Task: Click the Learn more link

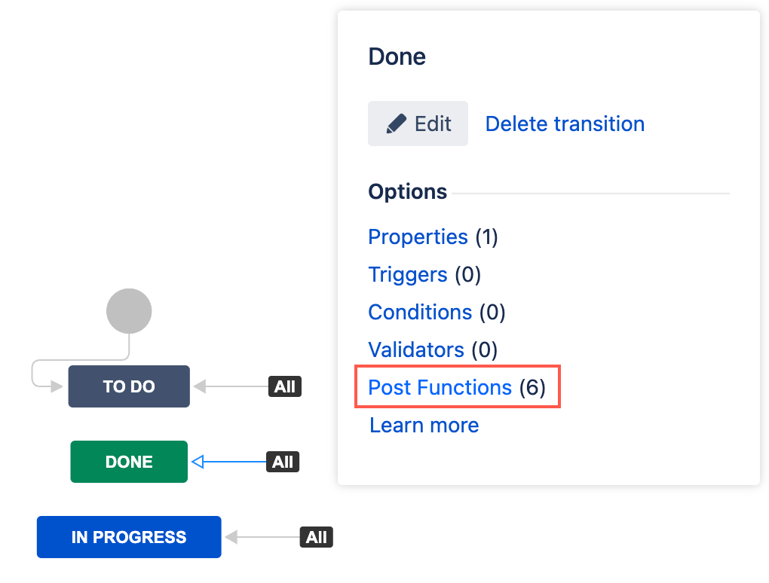Action: pos(424,426)
